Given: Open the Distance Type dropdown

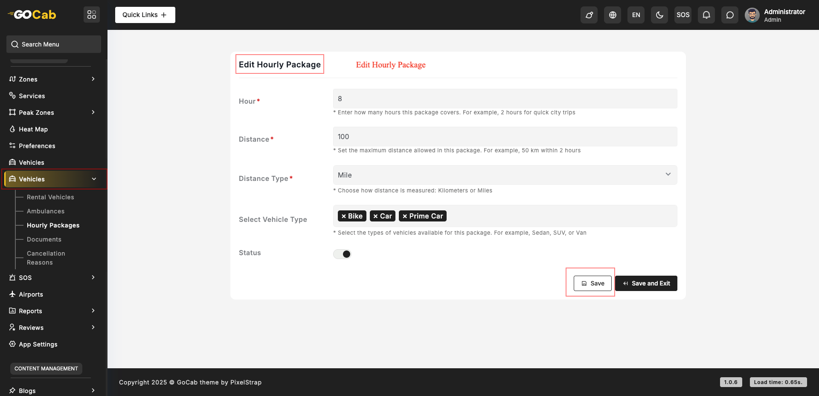Looking at the screenshot, I should point(505,175).
